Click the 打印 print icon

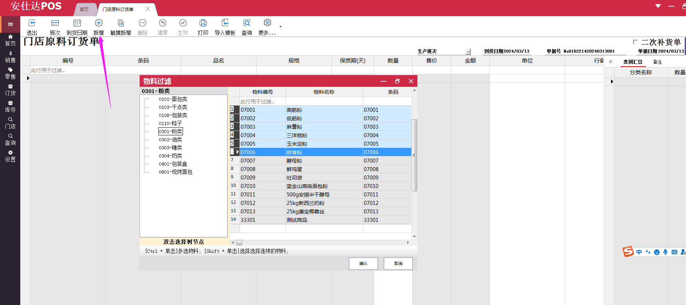[x=203, y=23]
